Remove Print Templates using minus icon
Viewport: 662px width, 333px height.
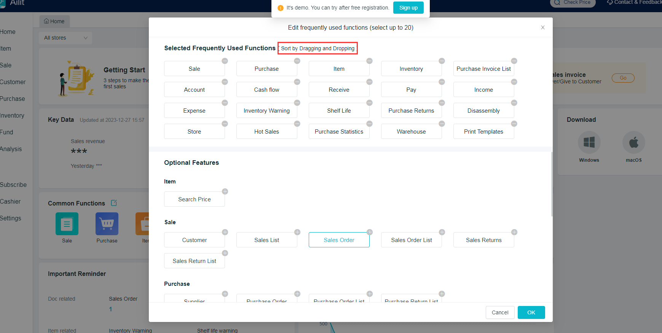(514, 124)
